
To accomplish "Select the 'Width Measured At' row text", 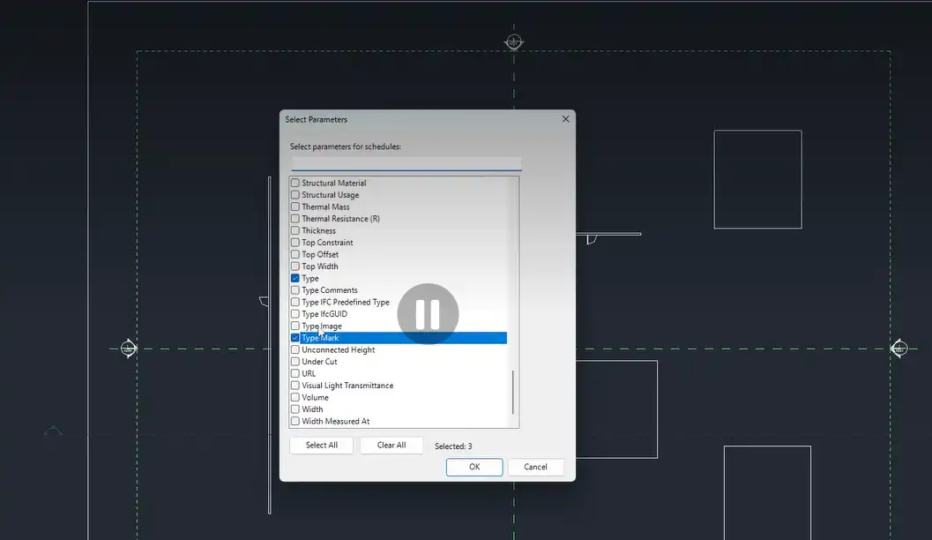I will coord(336,421).
